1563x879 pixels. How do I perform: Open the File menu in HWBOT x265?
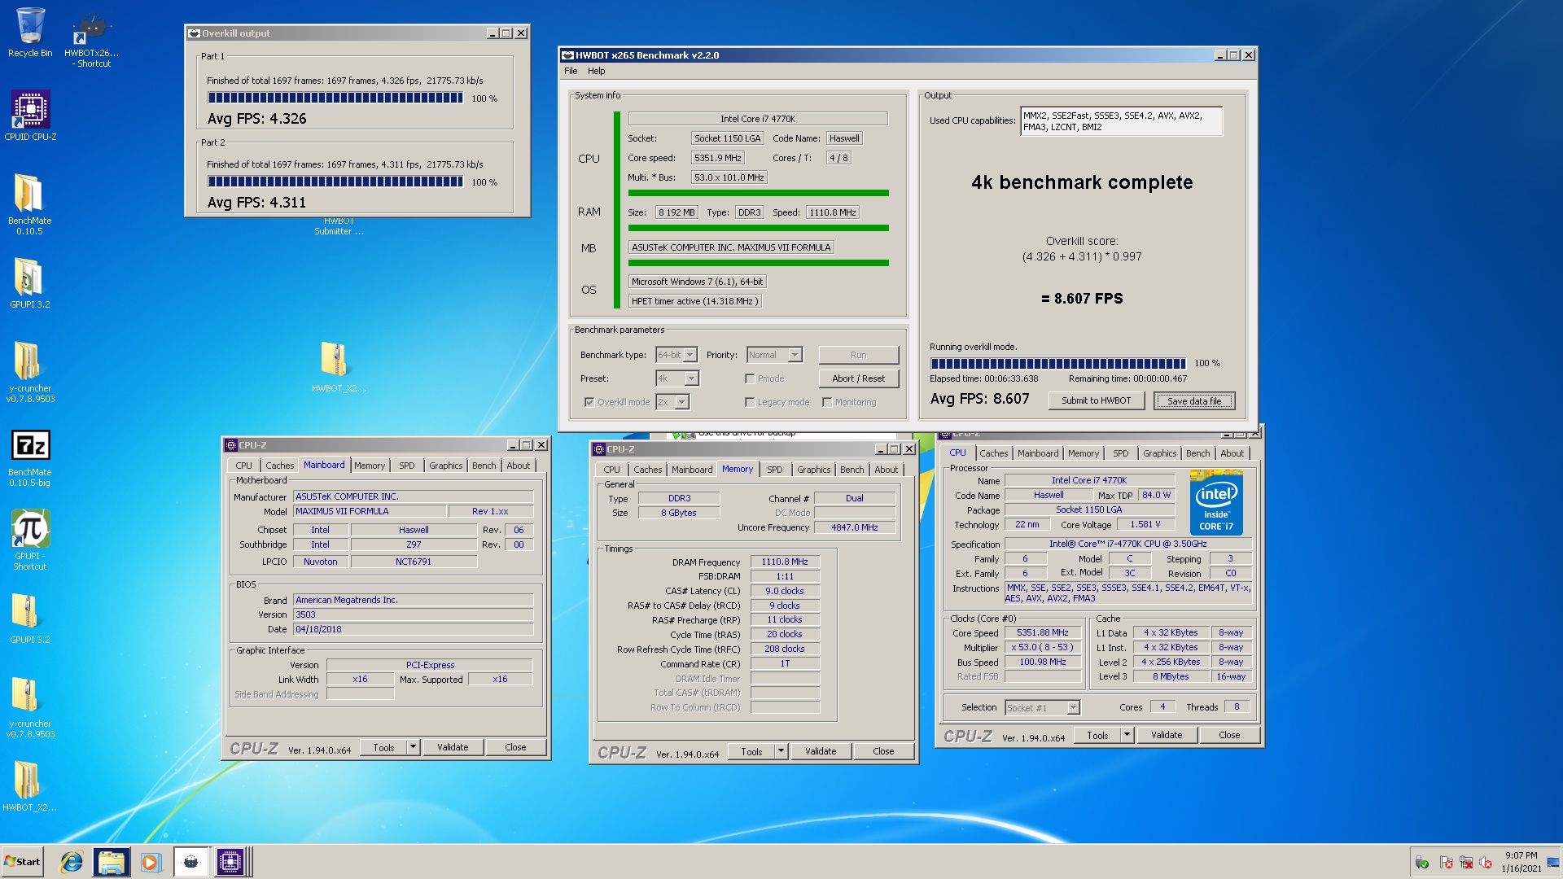(x=571, y=71)
